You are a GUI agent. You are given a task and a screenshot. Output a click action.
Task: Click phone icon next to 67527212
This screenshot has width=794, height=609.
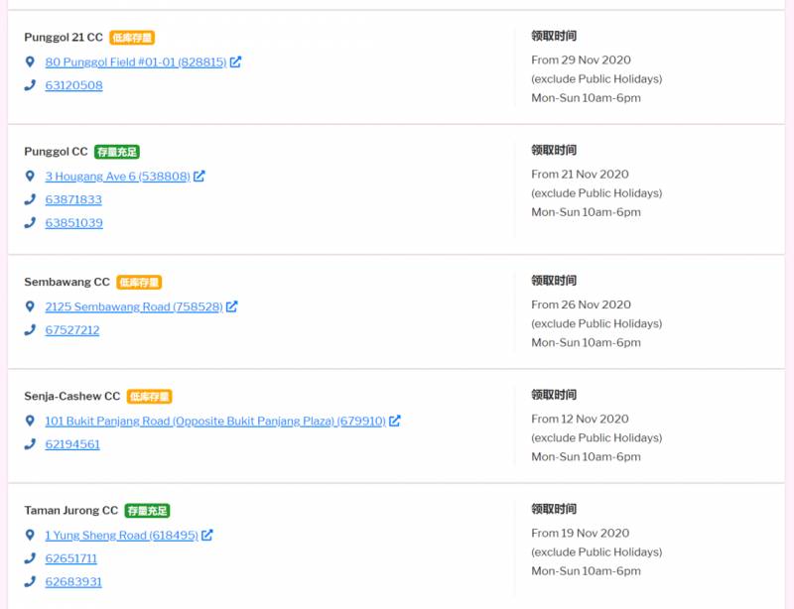click(30, 330)
